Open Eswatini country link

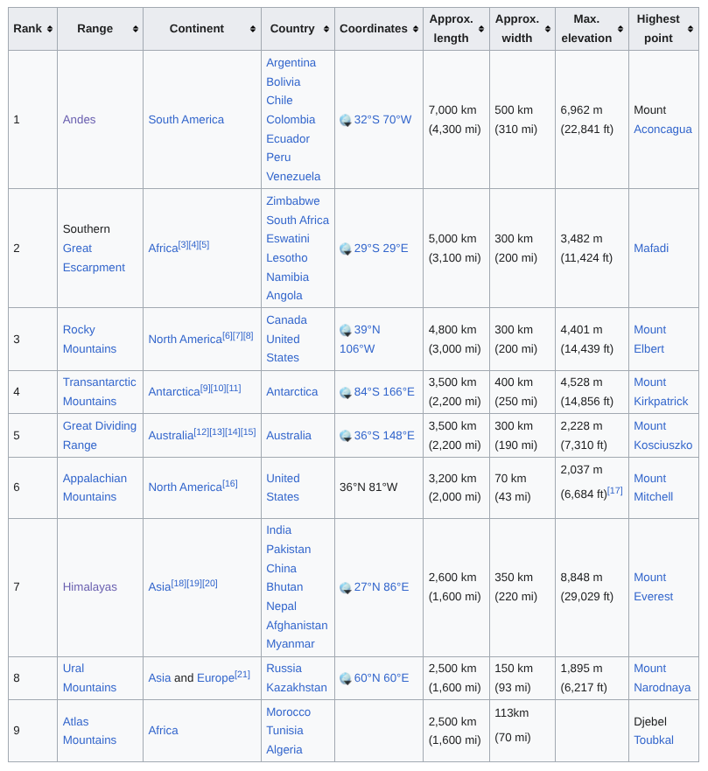pos(288,239)
